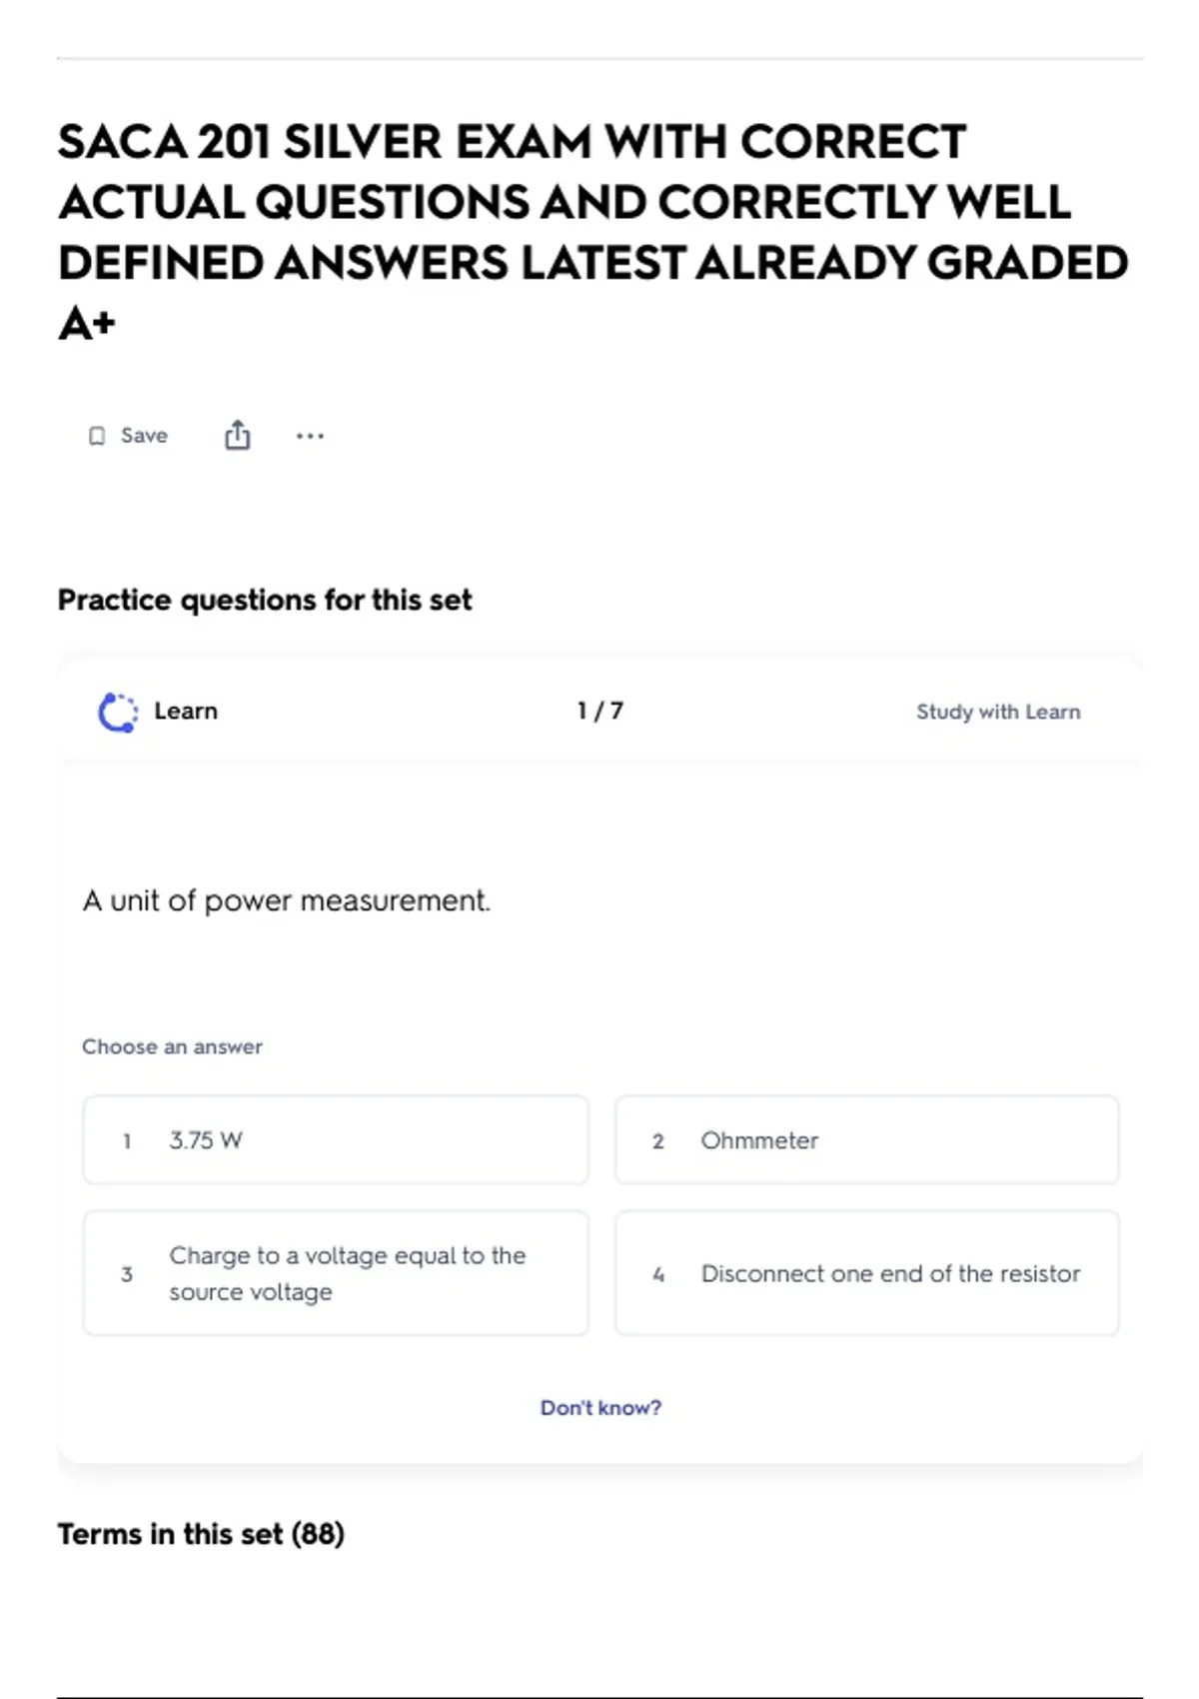The width and height of the screenshot is (1199, 1699).
Task: Click the Learn mode circular icon
Action: pos(118,712)
